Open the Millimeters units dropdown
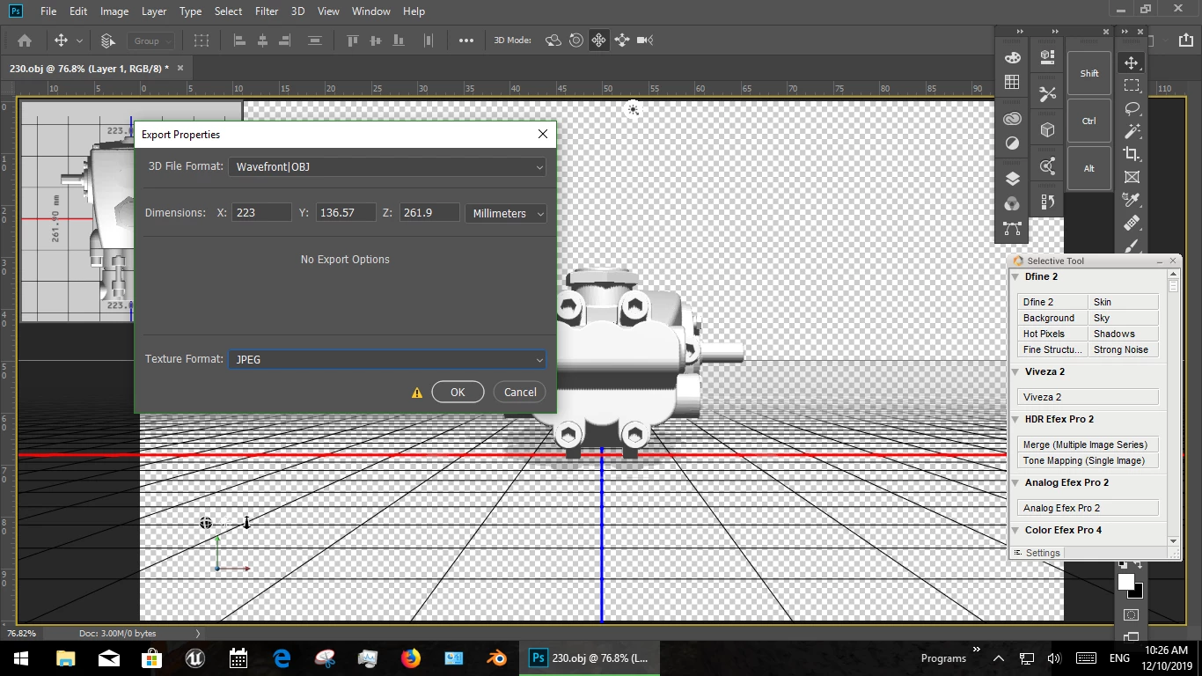1202x676 pixels. click(506, 214)
